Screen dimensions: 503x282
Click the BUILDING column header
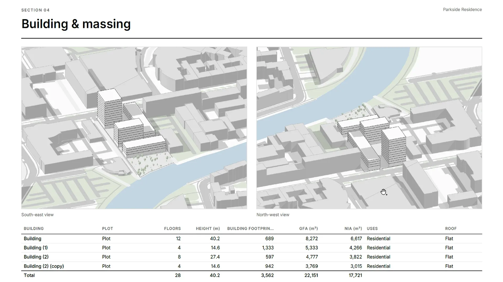point(34,228)
